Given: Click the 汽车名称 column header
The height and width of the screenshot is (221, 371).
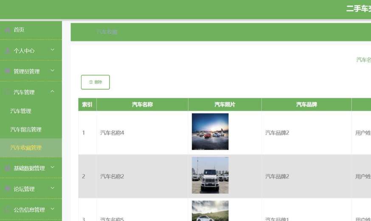Looking at the screenshot, I should pos(142,105).
